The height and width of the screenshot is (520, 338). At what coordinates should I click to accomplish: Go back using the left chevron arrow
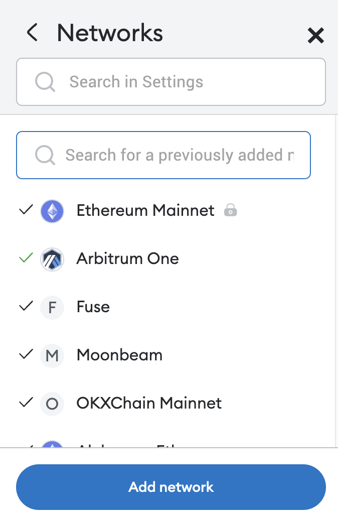coord(32,33)
